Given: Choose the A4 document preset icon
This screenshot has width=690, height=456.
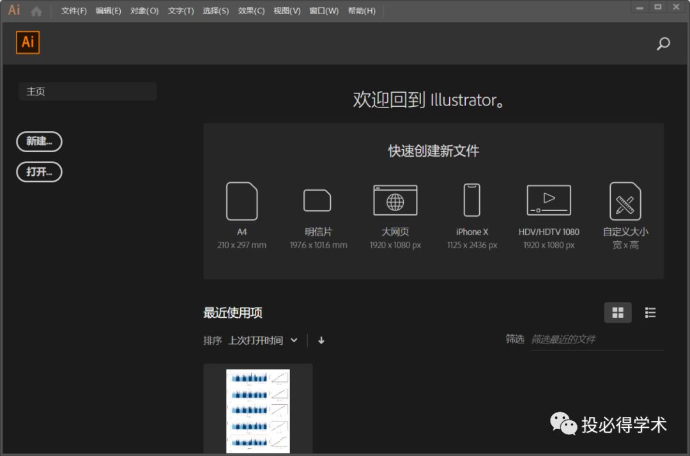Looking at the screenshot, I should click(241, 201).
